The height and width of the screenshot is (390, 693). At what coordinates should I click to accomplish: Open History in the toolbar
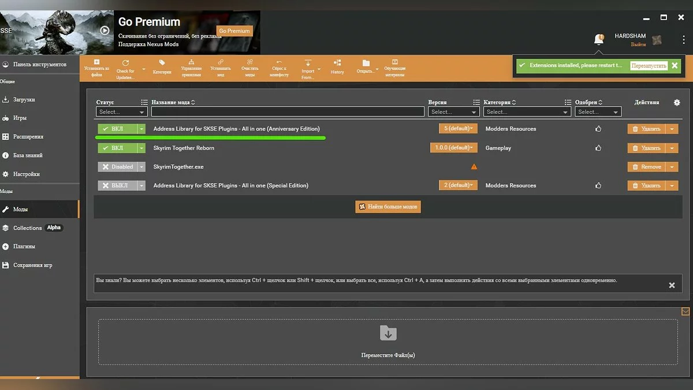(337, 63)
